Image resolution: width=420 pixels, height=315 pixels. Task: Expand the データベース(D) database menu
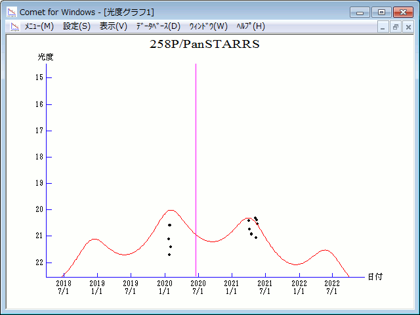tap(157, 26)
